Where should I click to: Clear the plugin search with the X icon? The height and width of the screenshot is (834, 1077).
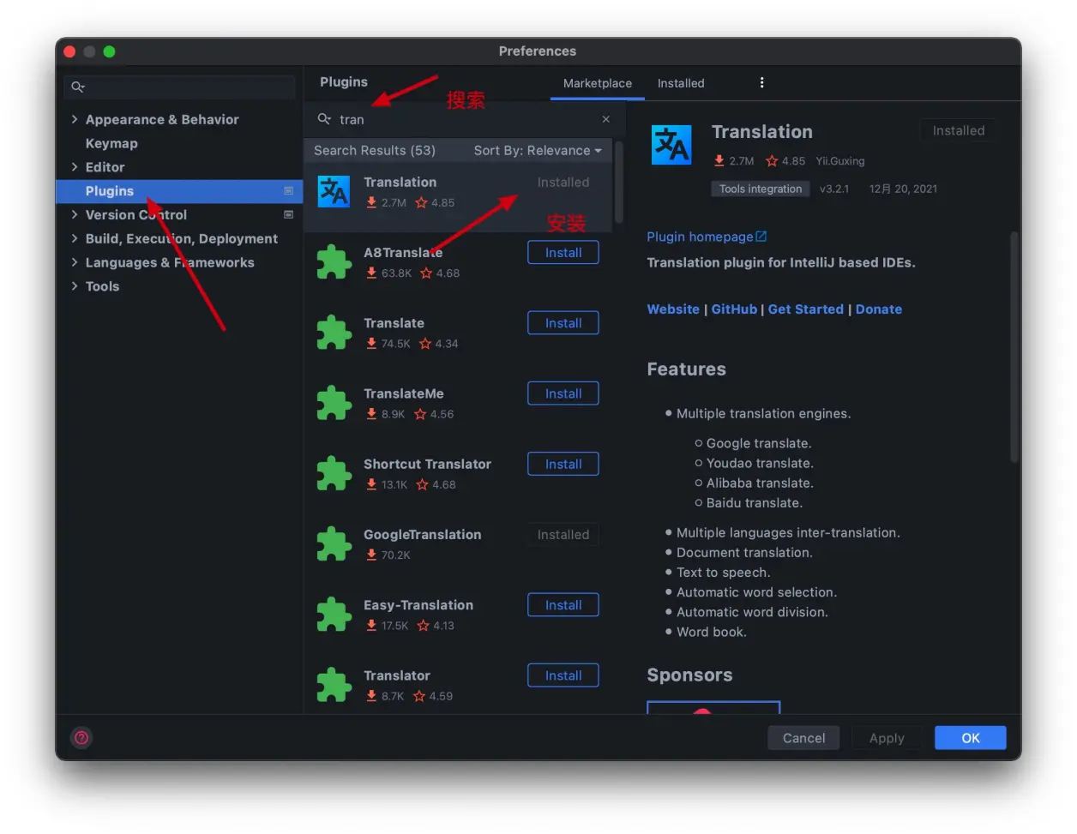click(x=605, y=119)
